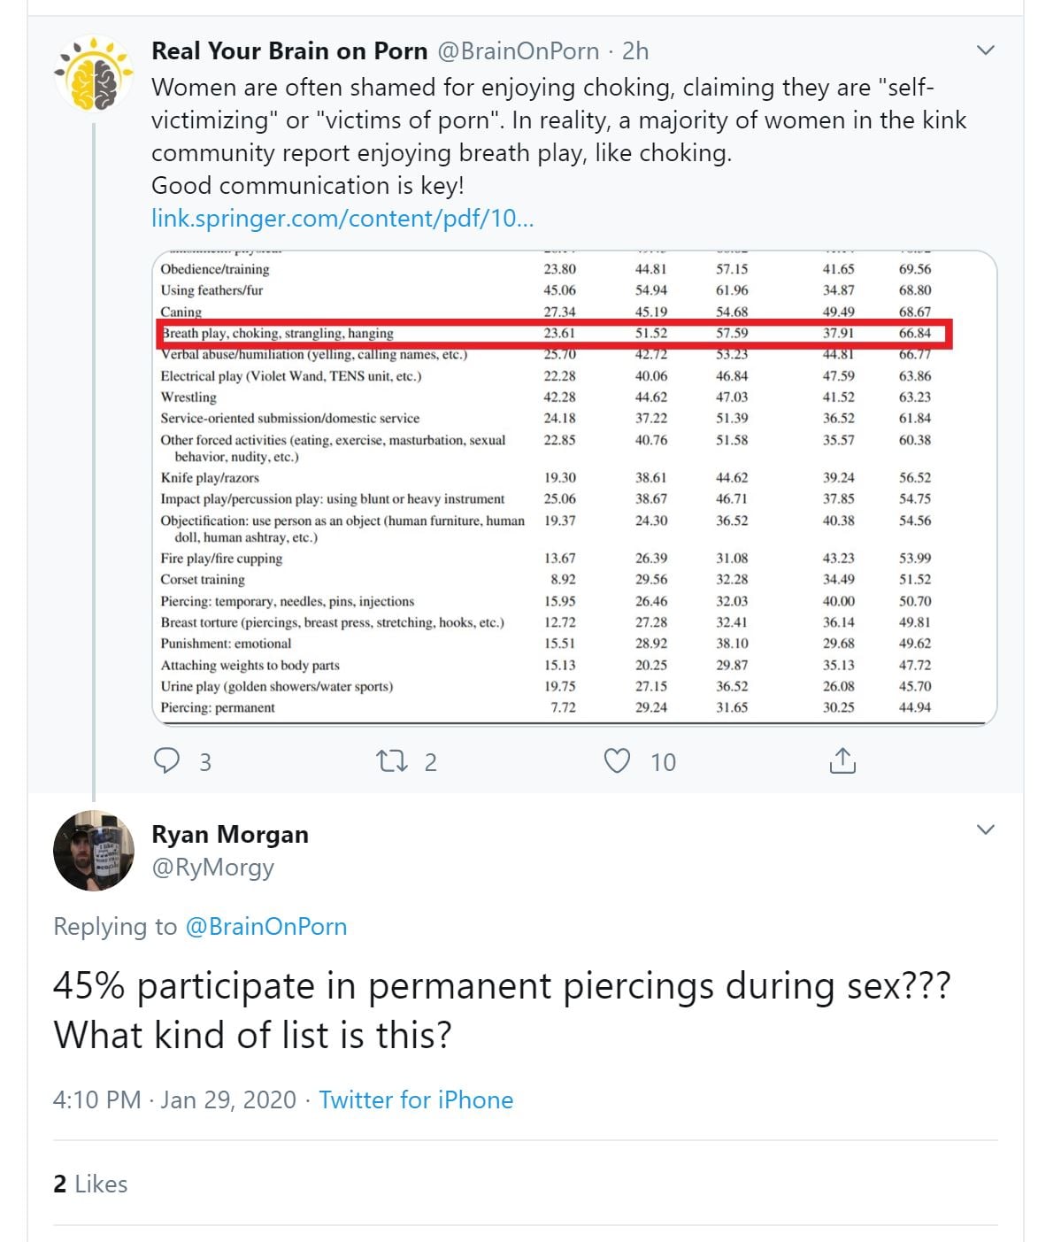Click the reply speech bubble icon
1038x1242 pixels.
coord(166,761)
